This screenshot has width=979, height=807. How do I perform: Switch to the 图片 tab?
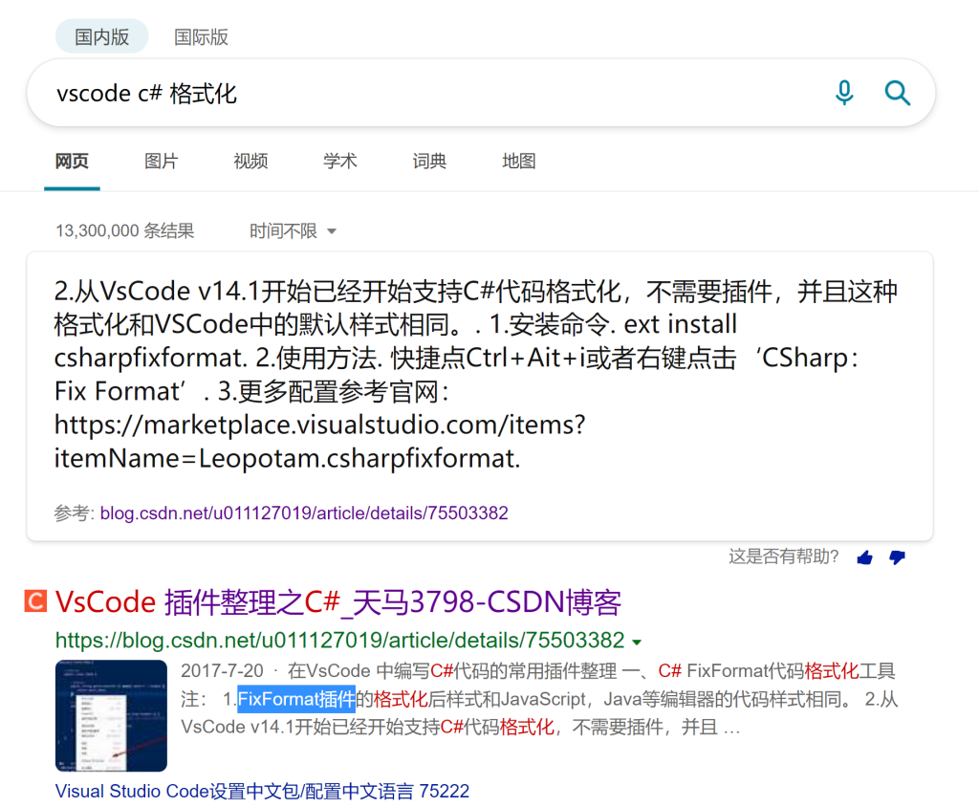[161, 162]
